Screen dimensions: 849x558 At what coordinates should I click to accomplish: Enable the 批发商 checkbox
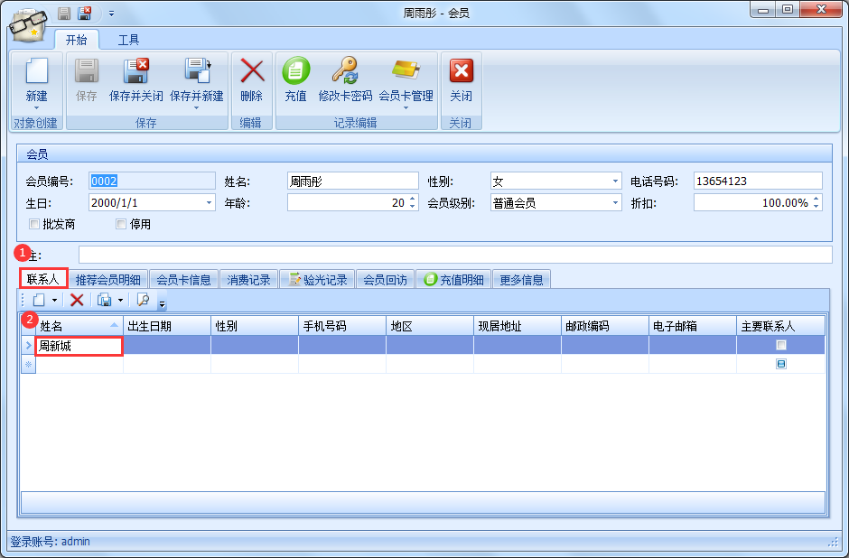click(35, 224)
